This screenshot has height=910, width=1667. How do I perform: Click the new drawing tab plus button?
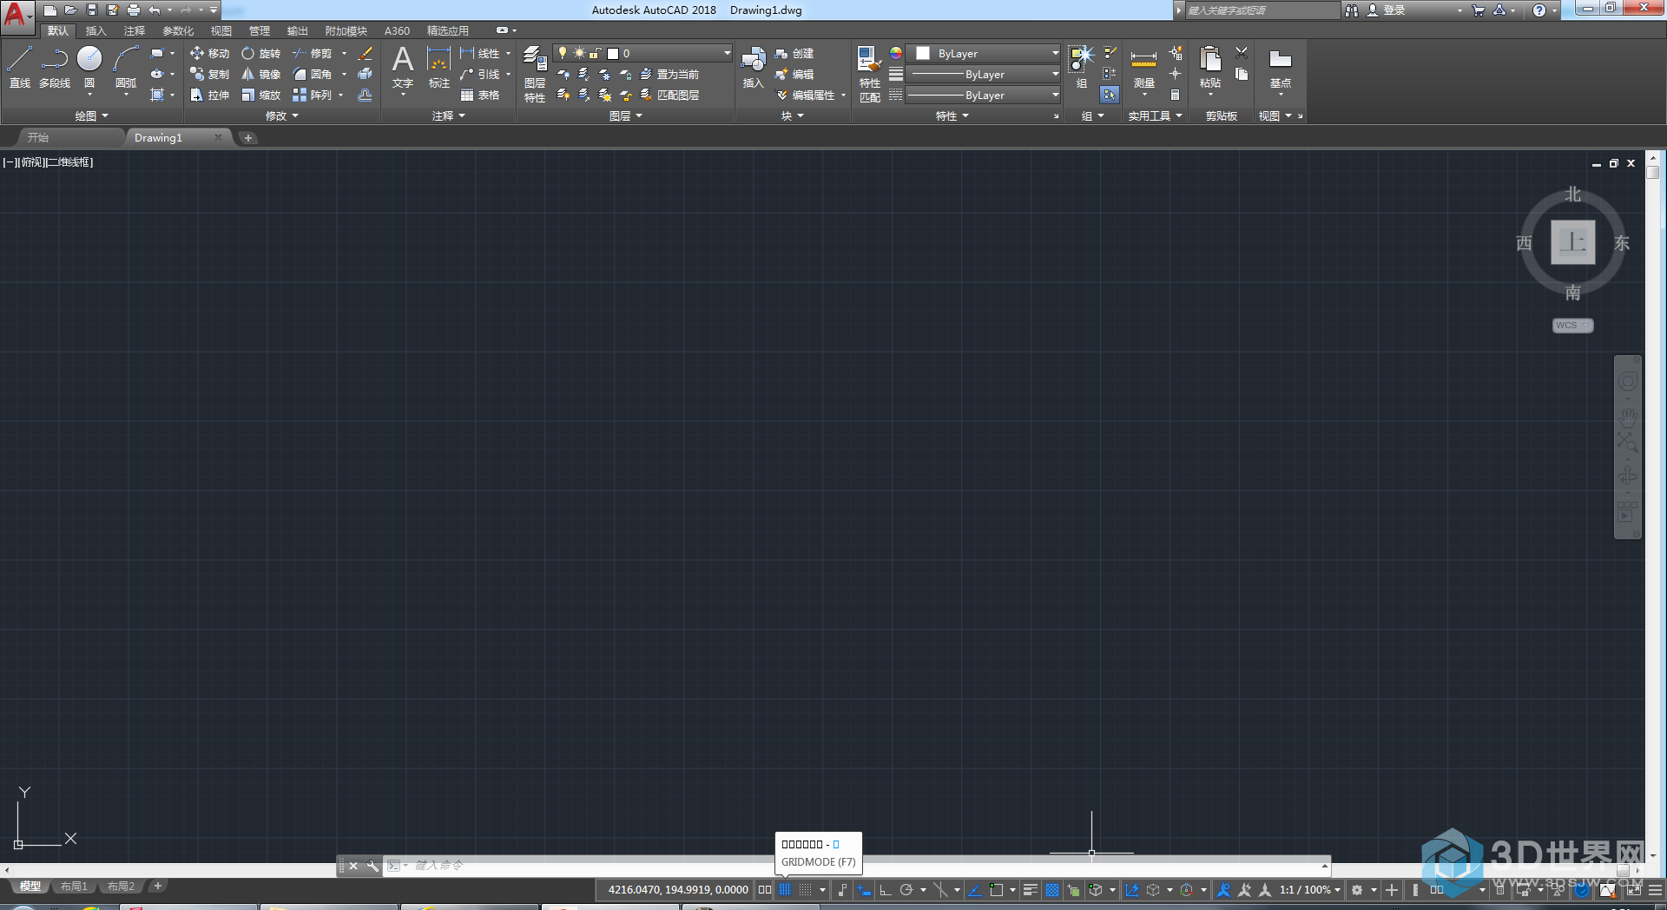pos(248,137)
